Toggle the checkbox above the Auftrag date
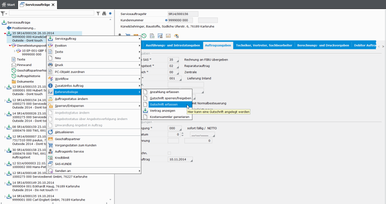 pyautogui.click(x=169, y=153)
